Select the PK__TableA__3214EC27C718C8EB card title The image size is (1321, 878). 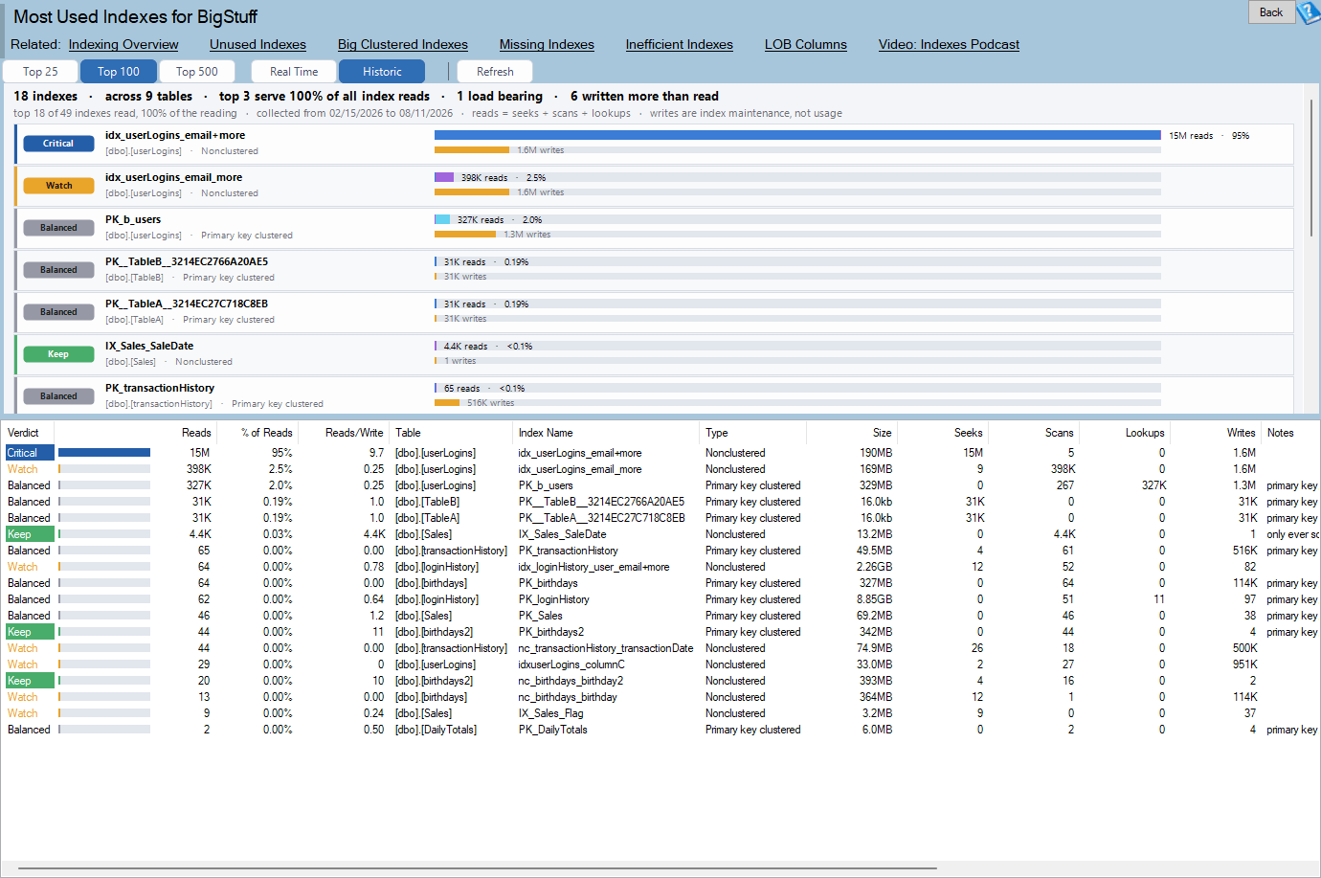click(187, 304)
